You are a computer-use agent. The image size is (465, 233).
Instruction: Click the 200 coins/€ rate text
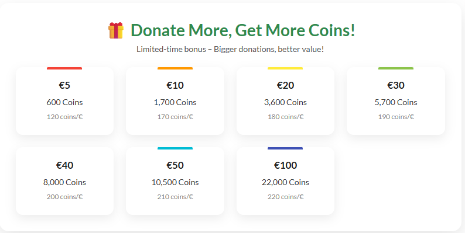[64, 197]
